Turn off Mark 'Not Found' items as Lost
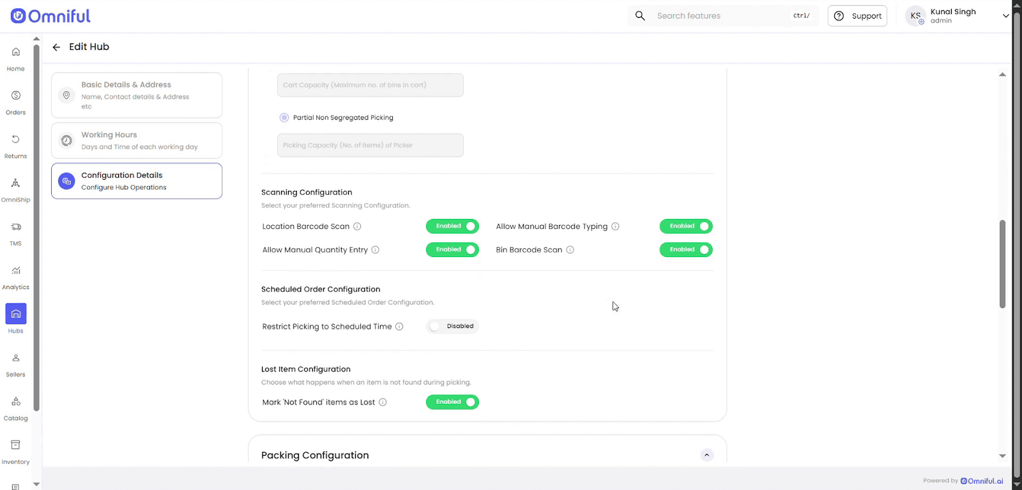 (452, 402)
